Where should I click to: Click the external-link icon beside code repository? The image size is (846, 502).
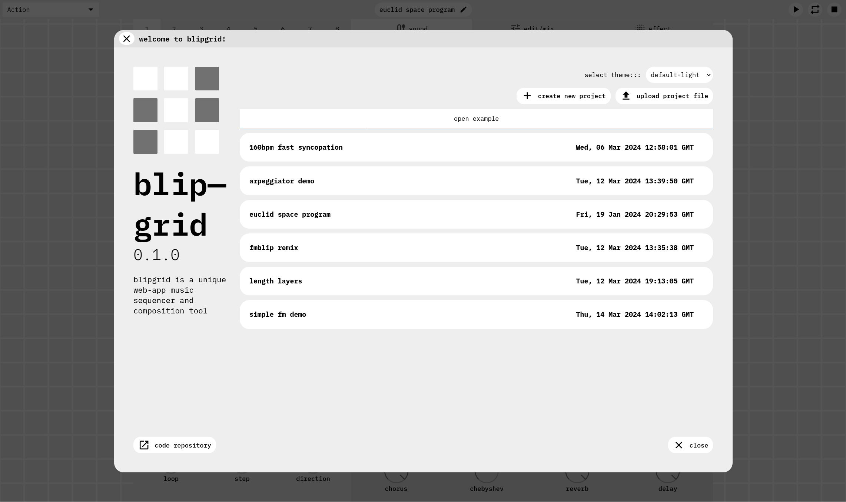tap(144, 445)
